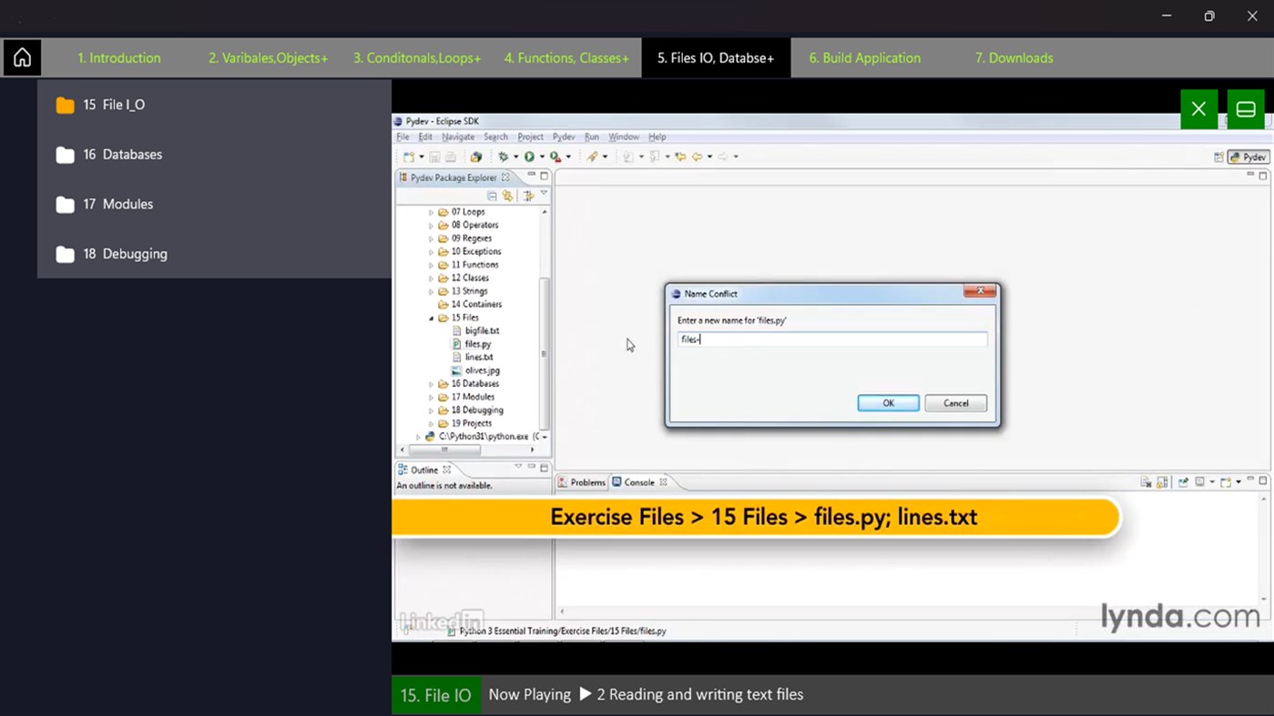Screen dimensions: 1274x716
Task: Expand the 16 Databases tree folder
Action: coord(432,384)
